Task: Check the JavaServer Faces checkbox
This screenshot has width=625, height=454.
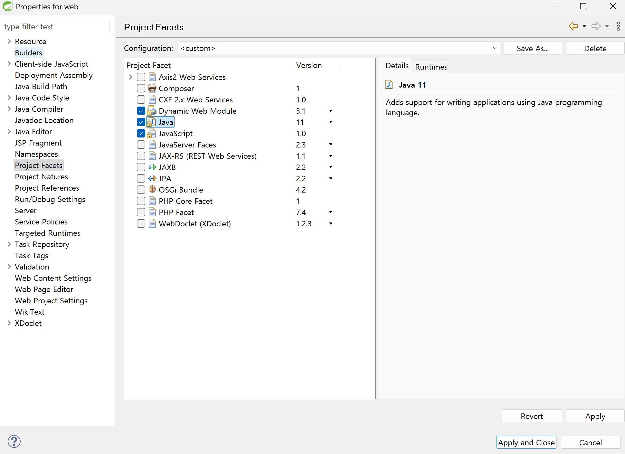Action: click(141, 145)
